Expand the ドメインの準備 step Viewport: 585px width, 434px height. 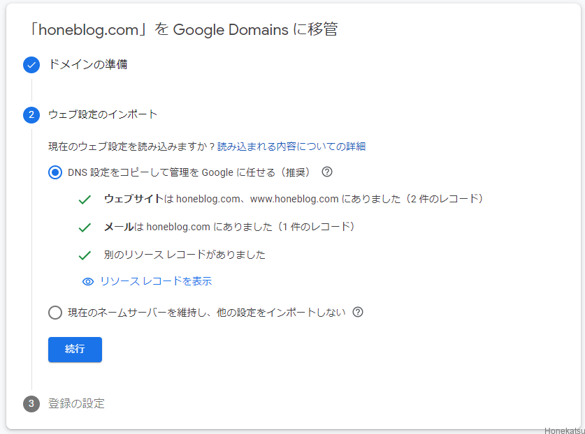87,65
